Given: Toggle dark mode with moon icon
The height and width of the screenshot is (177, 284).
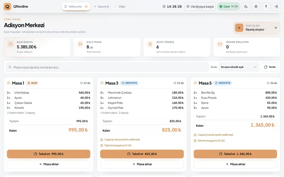Looking at the screenshot, I should pyautogui.click(x=246, y=6).
